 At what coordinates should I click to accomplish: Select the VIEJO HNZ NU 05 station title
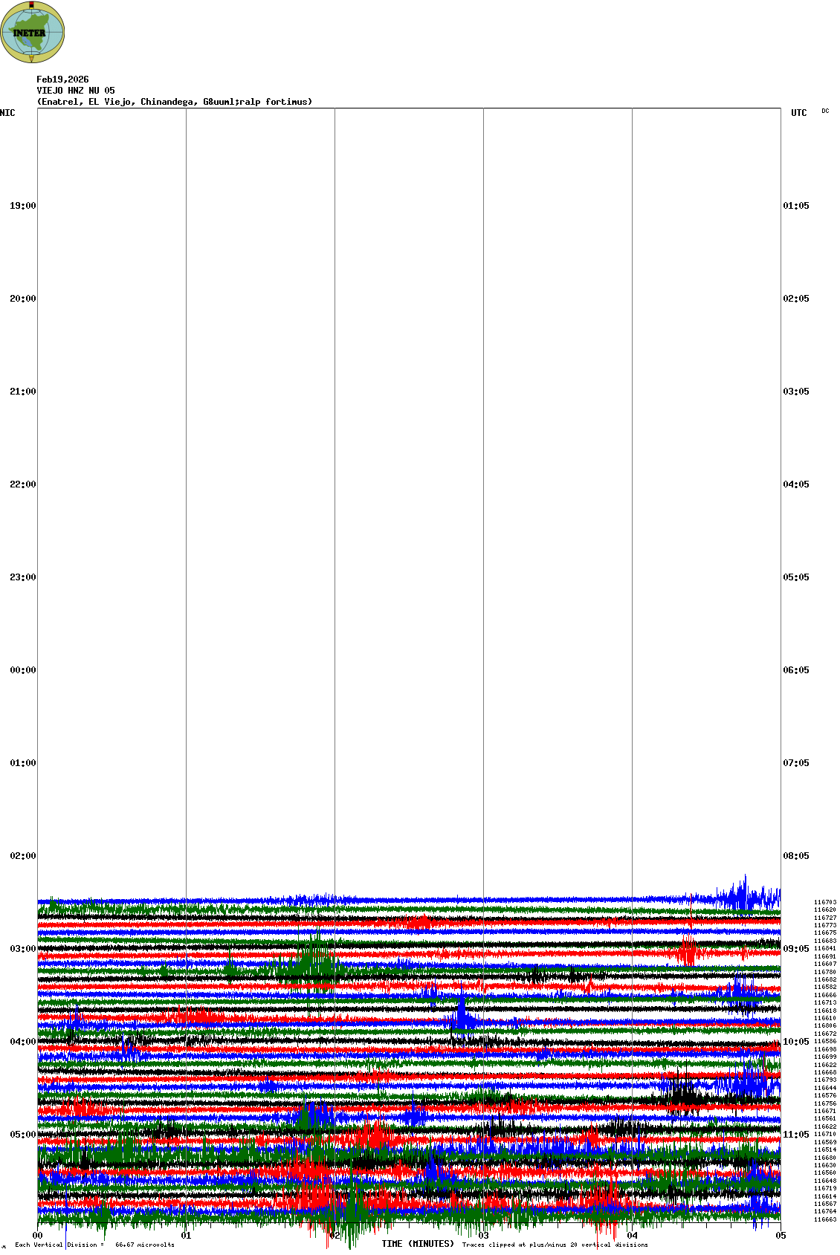(x=76, y=91)
